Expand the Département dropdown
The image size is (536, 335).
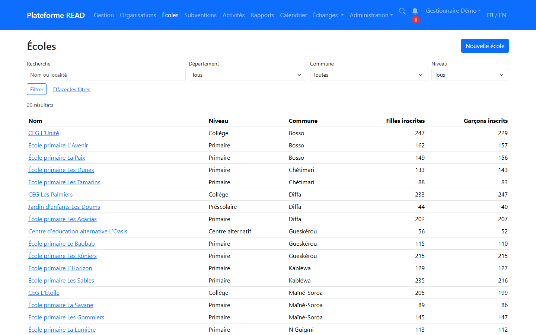248,75
